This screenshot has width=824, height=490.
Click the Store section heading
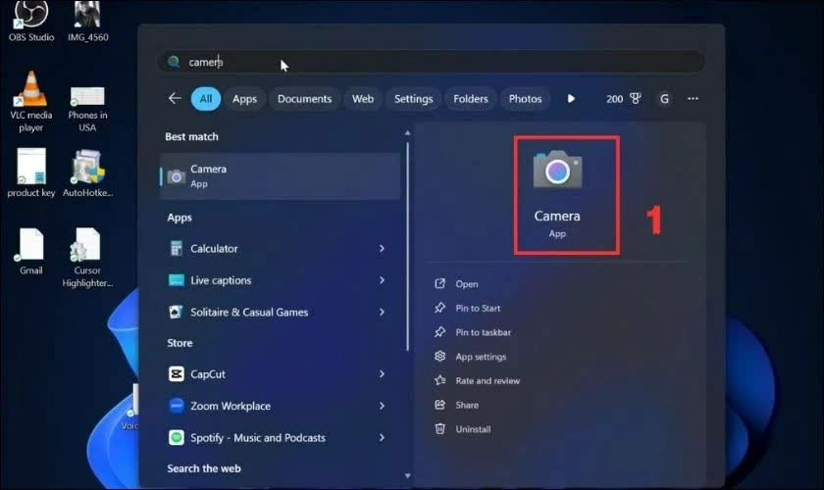[x=180, y=343]
